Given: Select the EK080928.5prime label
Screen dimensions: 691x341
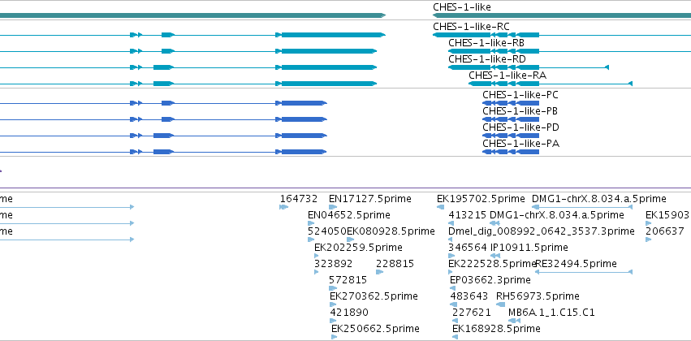Looking at the screenshot, I should pos(391,231).
